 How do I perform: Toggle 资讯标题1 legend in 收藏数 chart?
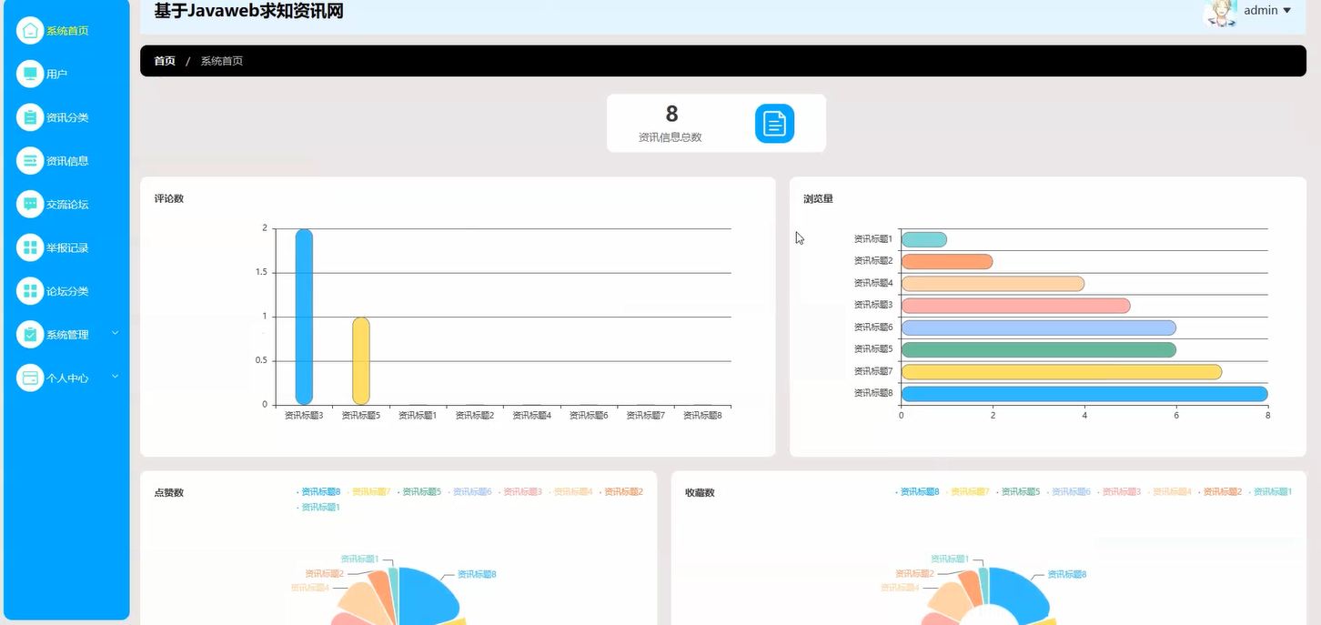point(1270,492)
